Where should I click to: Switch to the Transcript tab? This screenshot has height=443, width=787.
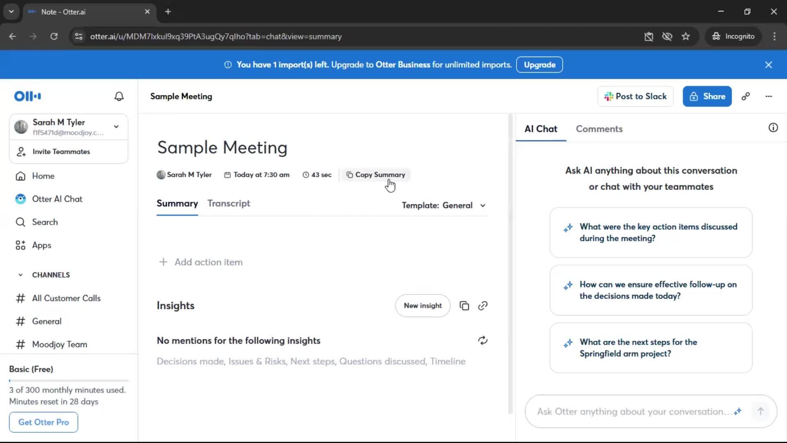229,204
